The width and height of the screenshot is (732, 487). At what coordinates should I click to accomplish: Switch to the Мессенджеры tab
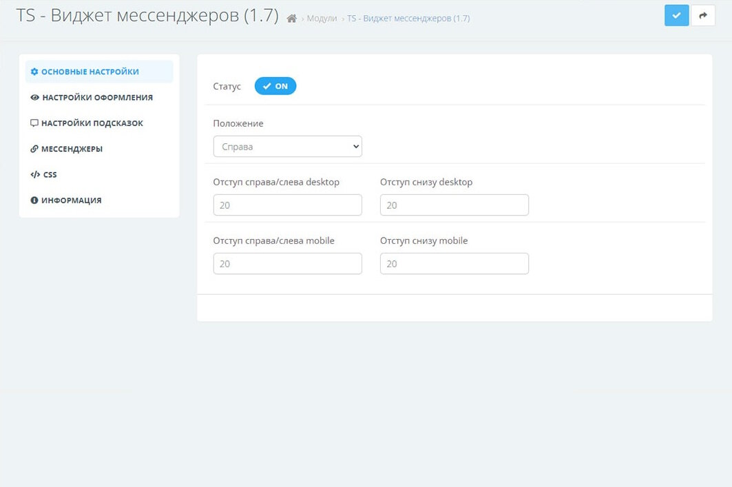[x=72, y=149]
